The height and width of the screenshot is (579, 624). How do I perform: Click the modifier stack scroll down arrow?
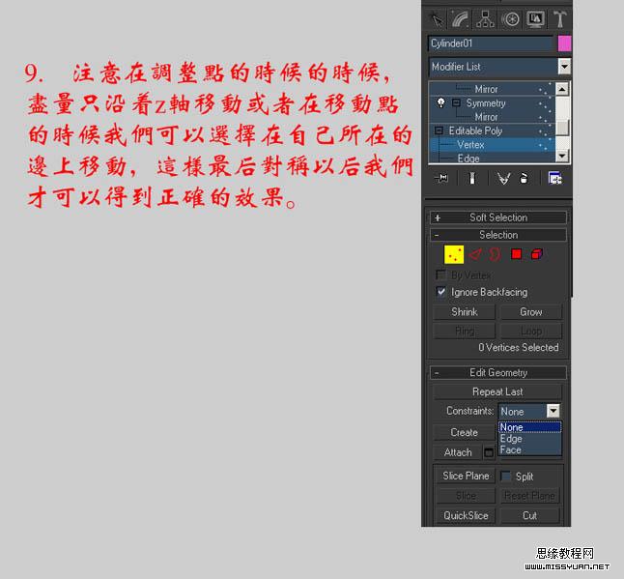click(561, 156)
